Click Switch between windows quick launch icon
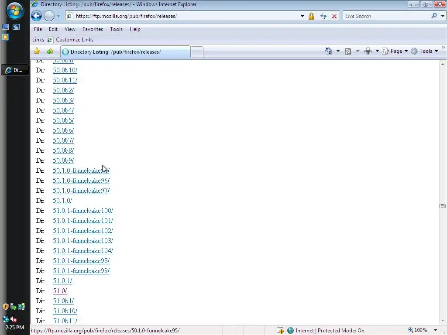Image resolution: width=447 pixels, height=335 pixels. click(x=16, y=27)
